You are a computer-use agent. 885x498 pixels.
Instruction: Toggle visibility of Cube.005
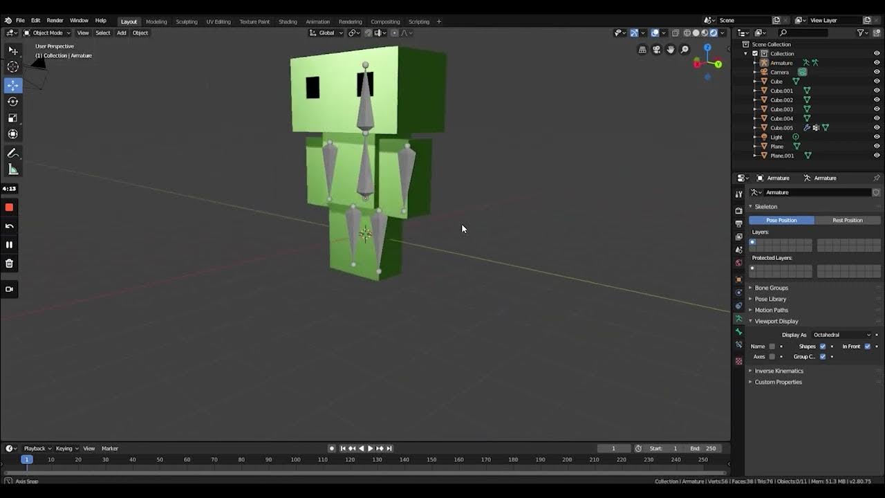(877, 128)
